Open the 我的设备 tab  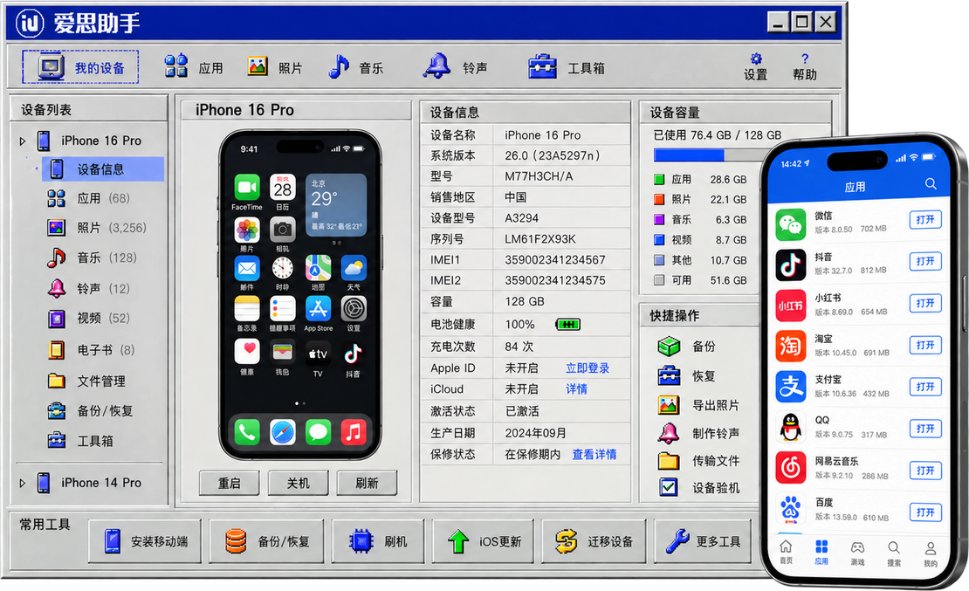pos(80,66)
